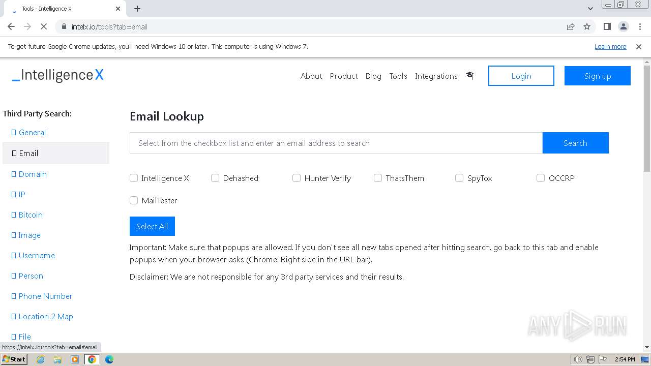Click the Login button
The width and height of the screenshot is (651, 366).
point(521,76)
